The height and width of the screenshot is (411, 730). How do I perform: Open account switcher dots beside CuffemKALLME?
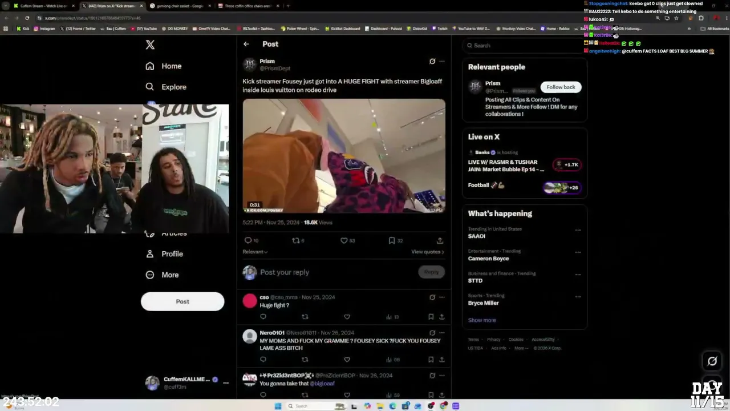(x=226, y=383)
